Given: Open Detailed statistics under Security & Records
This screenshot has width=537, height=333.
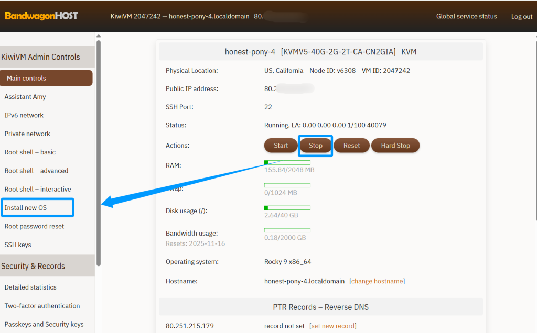Looking at the screenshot, I should click(x=30, y=287).
